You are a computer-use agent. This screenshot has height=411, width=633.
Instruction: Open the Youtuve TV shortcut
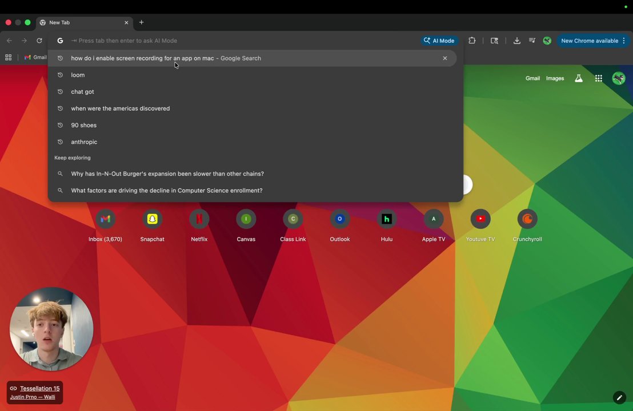click(x=480, y=225)
